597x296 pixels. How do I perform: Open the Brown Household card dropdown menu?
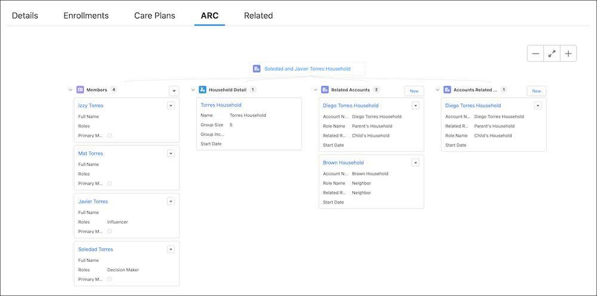pos(416,163)
